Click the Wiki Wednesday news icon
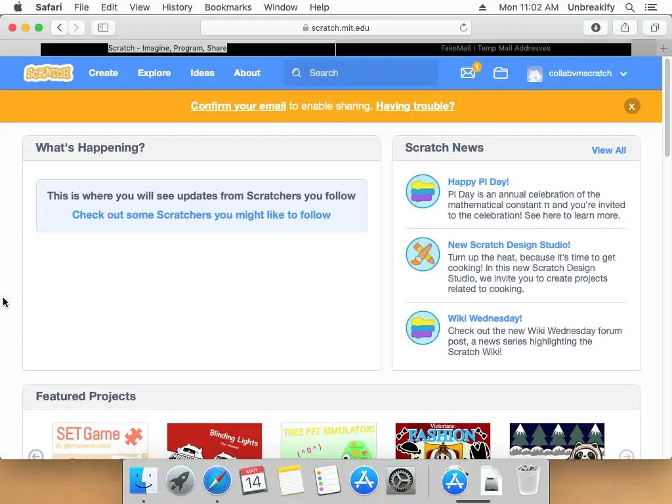 [x=423, y=328]
